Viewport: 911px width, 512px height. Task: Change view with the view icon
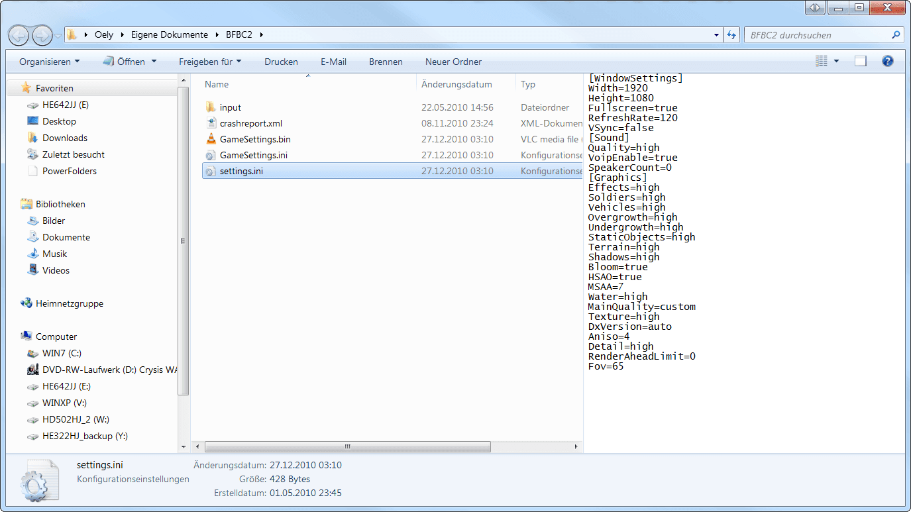click(x=822, y=62)
